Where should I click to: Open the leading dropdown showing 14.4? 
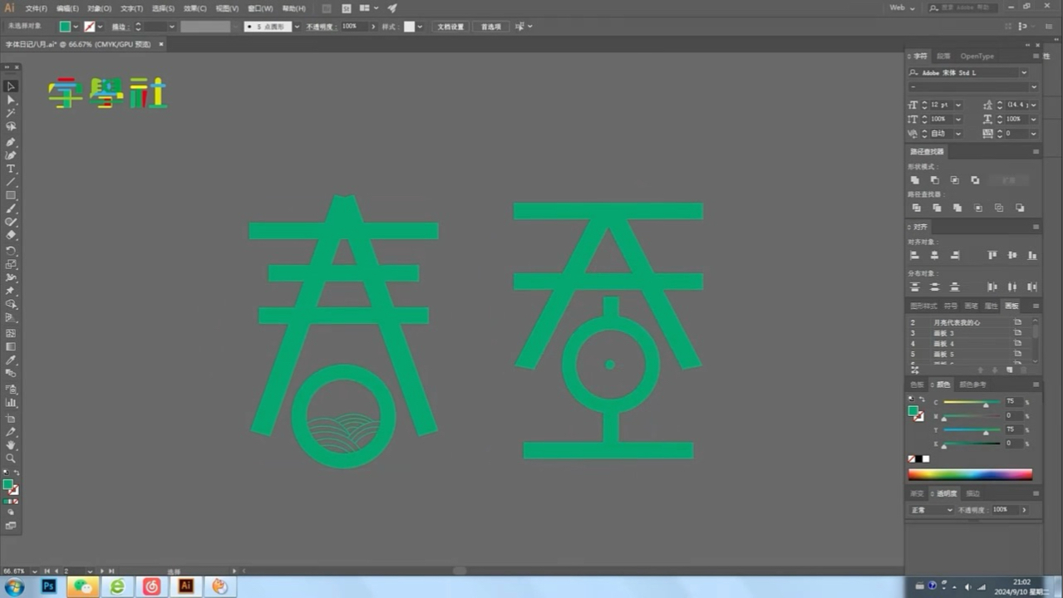click(1033, 105)
